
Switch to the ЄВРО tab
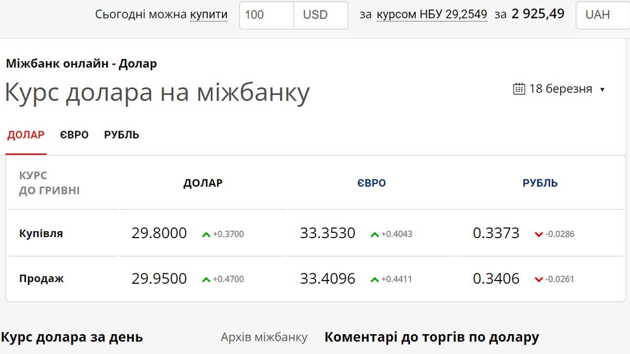tap(74, 135)
